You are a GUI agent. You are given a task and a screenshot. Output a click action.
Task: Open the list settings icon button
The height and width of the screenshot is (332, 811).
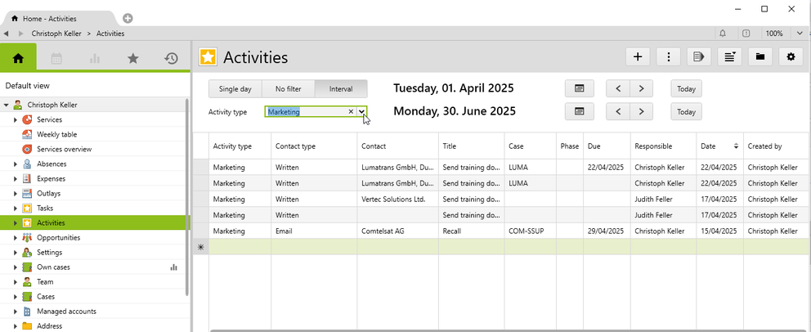click(x=730, y=57)
